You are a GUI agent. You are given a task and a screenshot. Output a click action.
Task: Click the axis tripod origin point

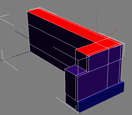tap(96, 39)
